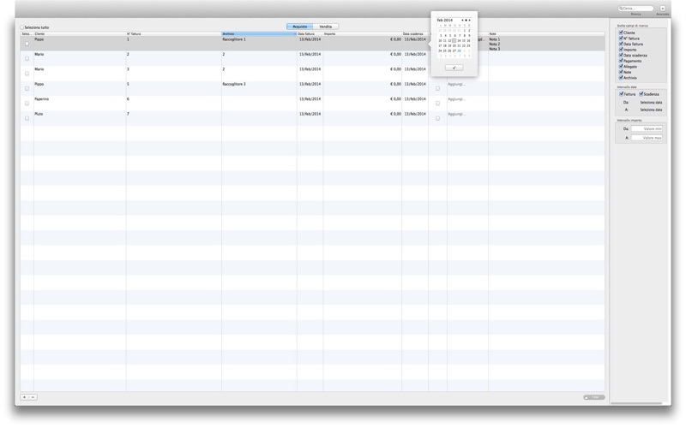Sort table by the Importo column header
686x428 pixels.
(x=362, y=33)
